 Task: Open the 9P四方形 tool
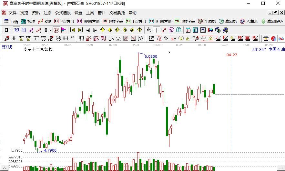pyautogui.click(x=88, y=21)
